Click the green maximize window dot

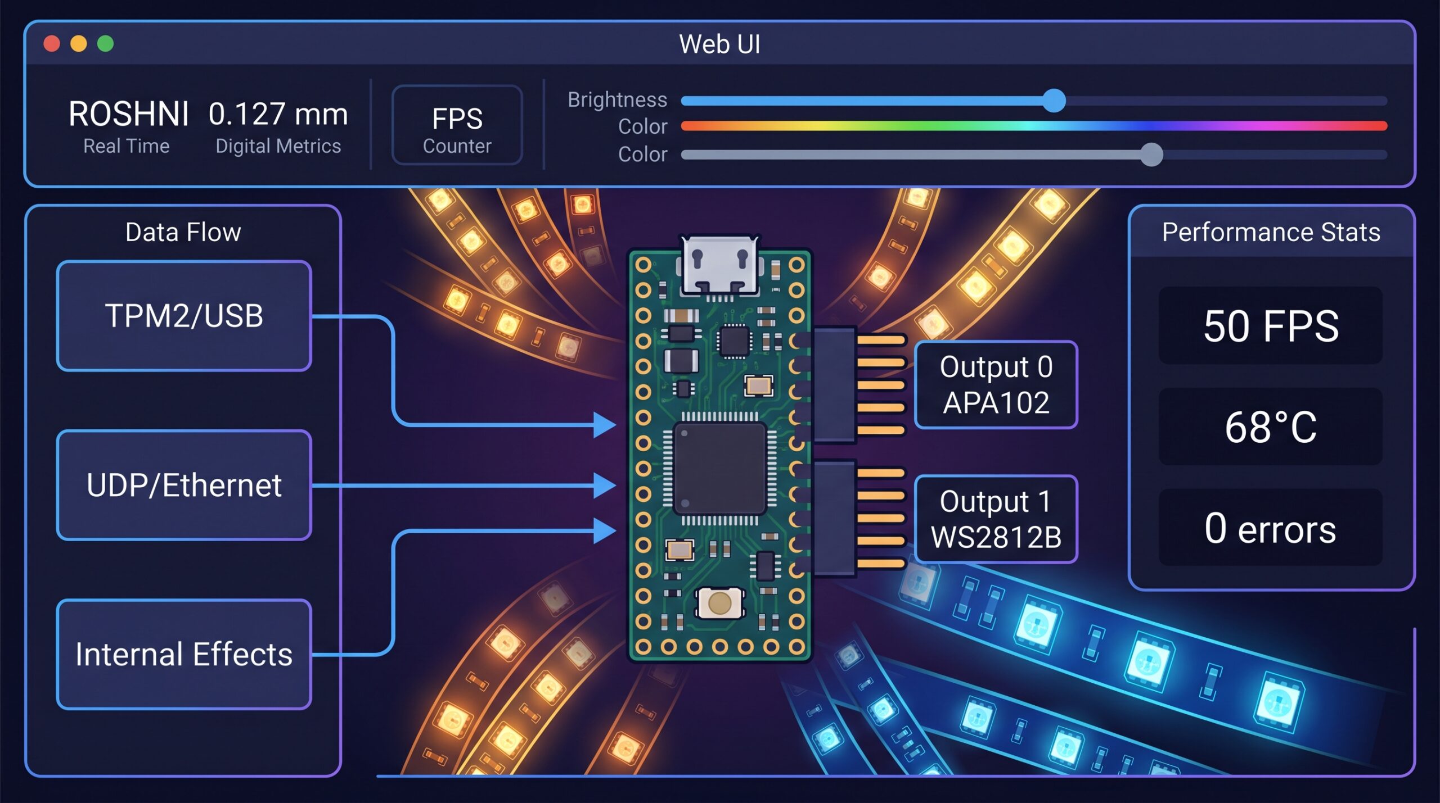tap(106, 44)
